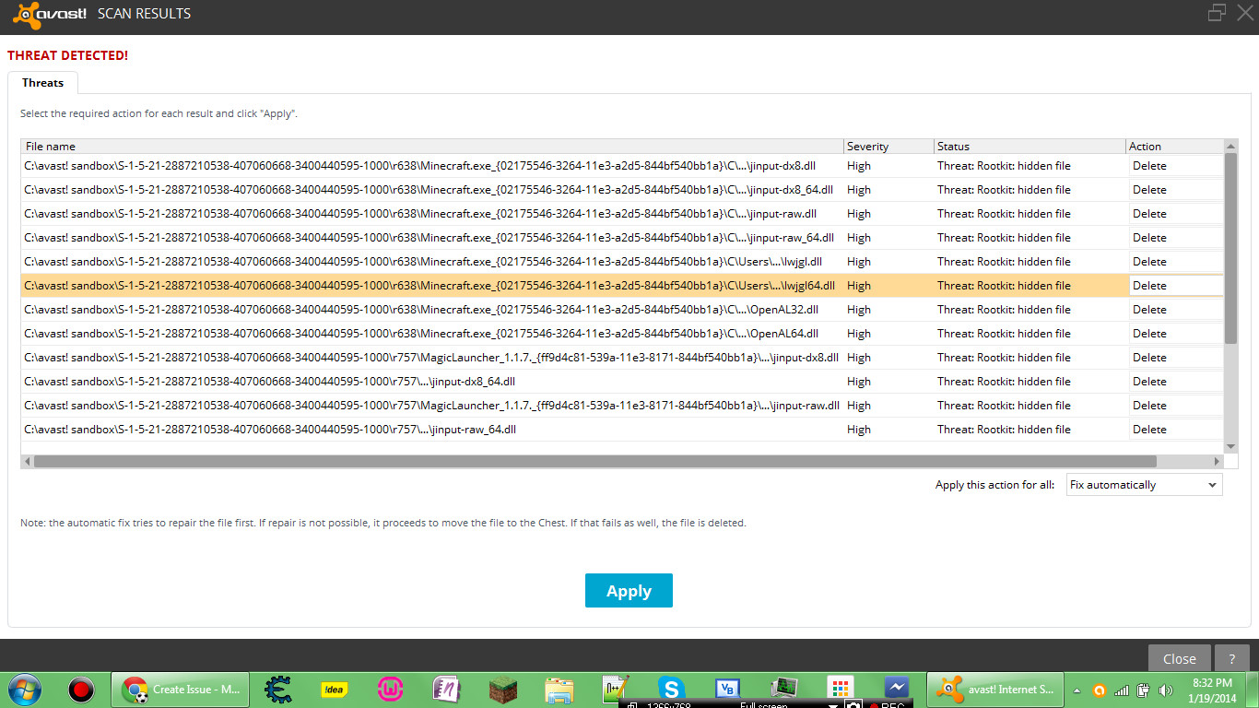This screenshot has width=1259, height=708.
Task: Click the scroll-up arrow of threats list
Action: click(x=1230, y=146)
